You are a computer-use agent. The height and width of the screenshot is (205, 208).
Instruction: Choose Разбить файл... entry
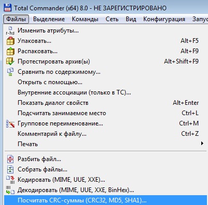pyautogui.click(x=106, y=159)
